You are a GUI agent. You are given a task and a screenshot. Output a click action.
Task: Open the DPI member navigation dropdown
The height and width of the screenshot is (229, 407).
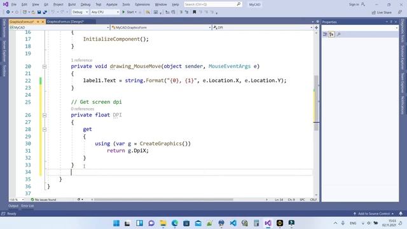pyautogui.click(x=263, y=27)
